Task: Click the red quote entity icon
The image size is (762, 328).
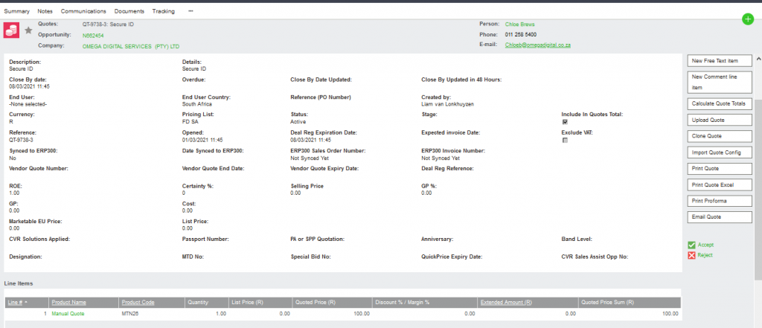Action: [11, 30]
